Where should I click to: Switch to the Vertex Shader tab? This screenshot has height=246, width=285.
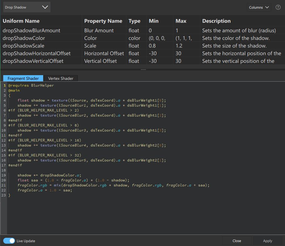pyautogui.click(x=60, y=78)
